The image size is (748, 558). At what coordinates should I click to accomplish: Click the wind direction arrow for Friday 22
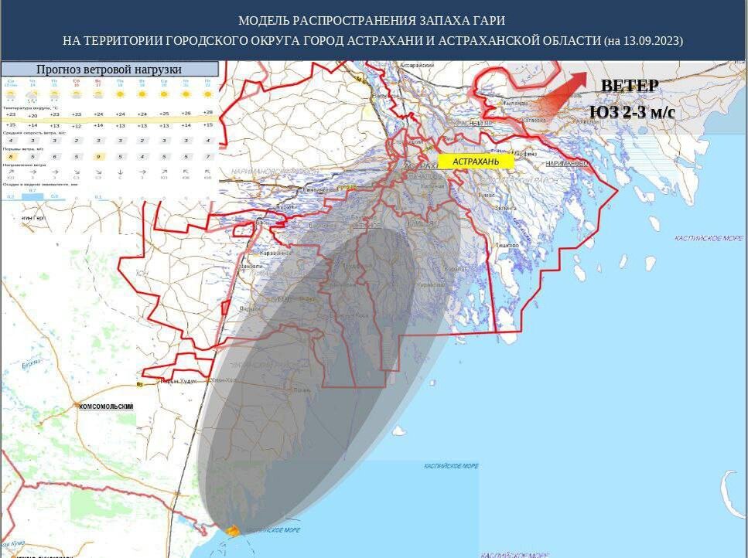pyautogui.click(x=208, y=172)
